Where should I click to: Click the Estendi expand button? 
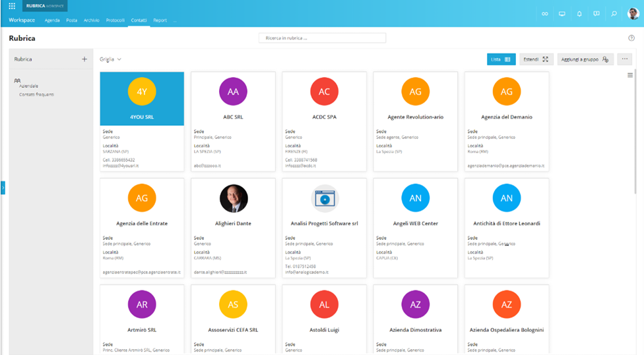pyautogui.click(x=535, y=59)
